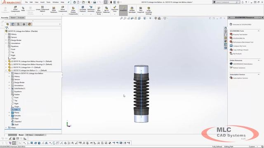Click the Insert Components tool
Viewport: 264px width, 148px height.
click(x=15, y=9)
